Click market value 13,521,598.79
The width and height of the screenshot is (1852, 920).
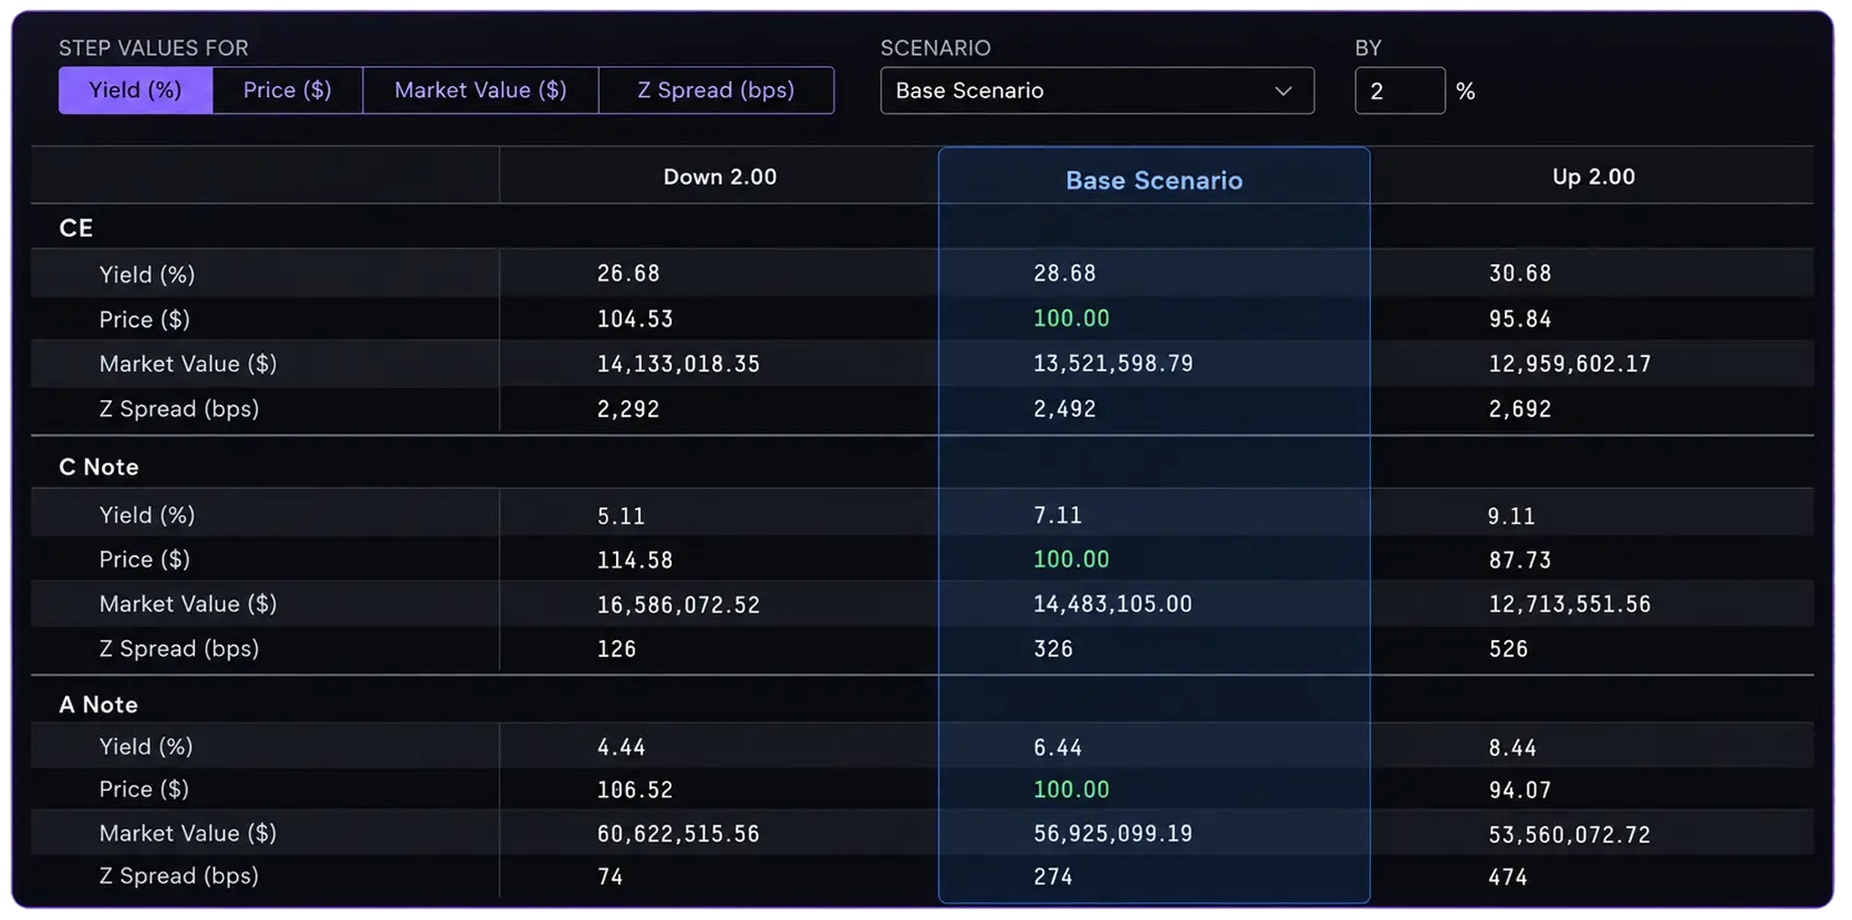click(1113, 364)
